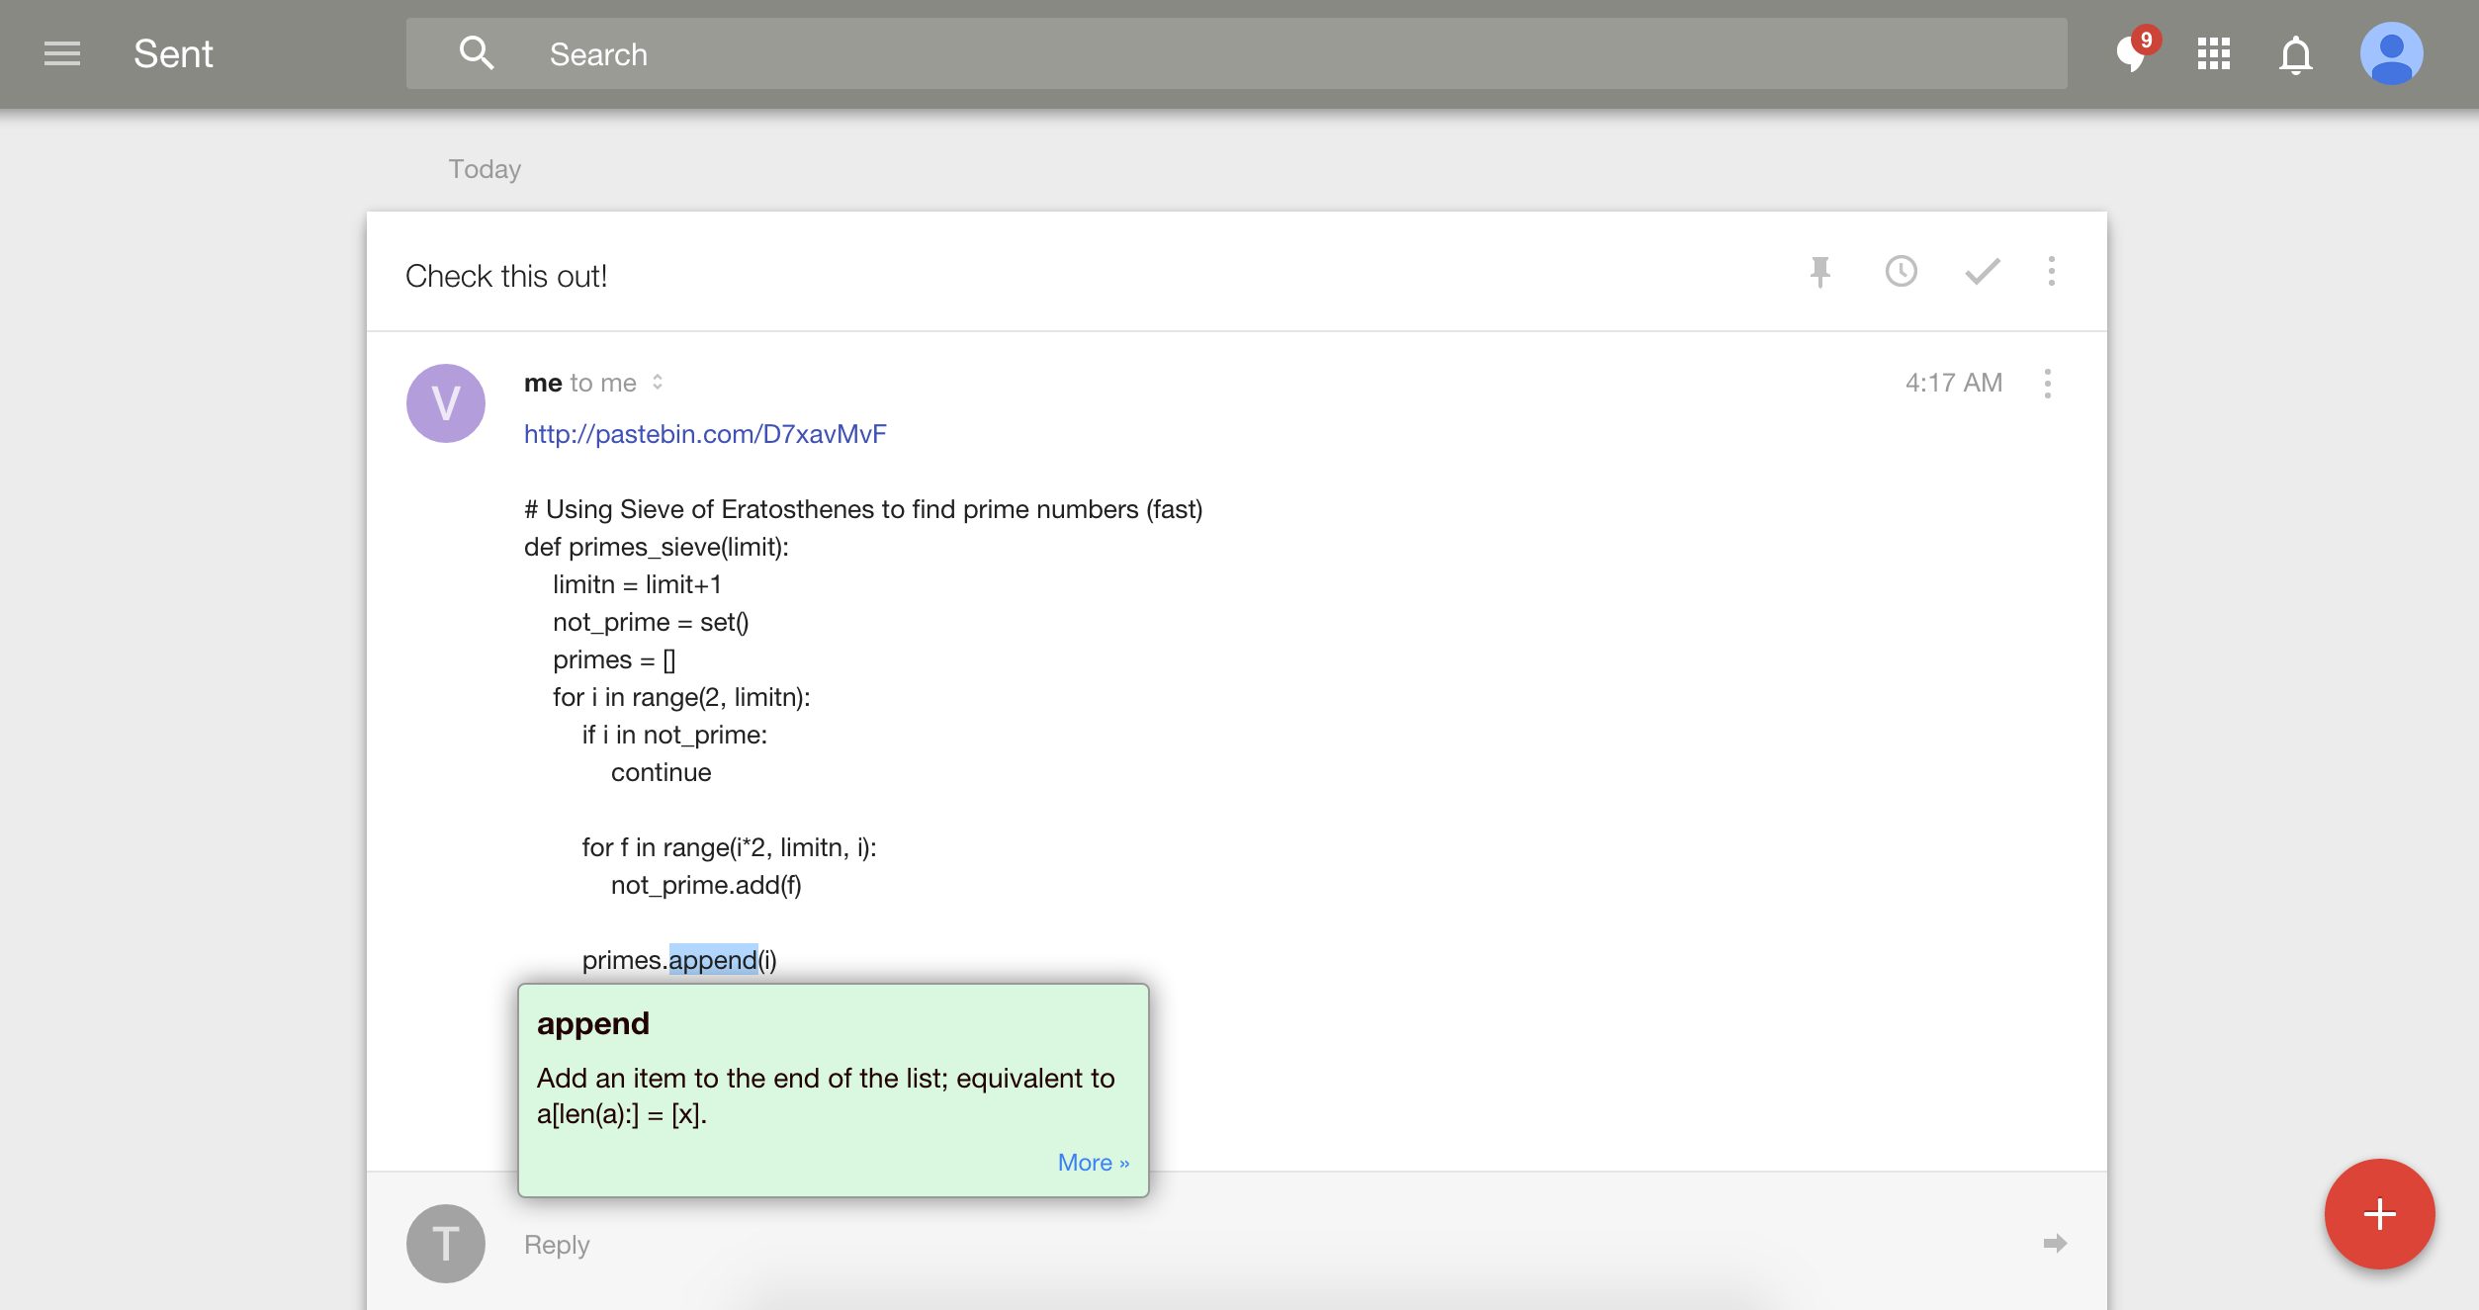
Task: Compose new mail with red plus button
Action: [x=2378, y=1214]
